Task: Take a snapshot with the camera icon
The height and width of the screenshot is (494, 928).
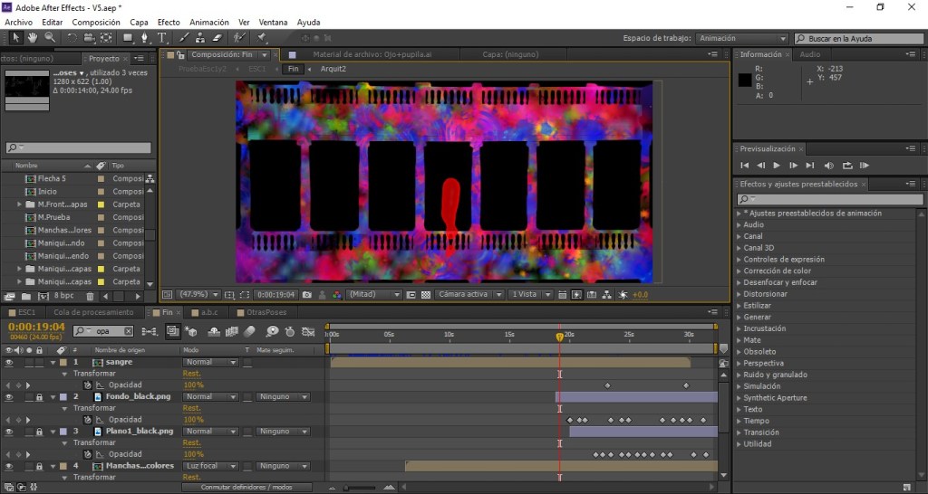Action: coord(307,294)
